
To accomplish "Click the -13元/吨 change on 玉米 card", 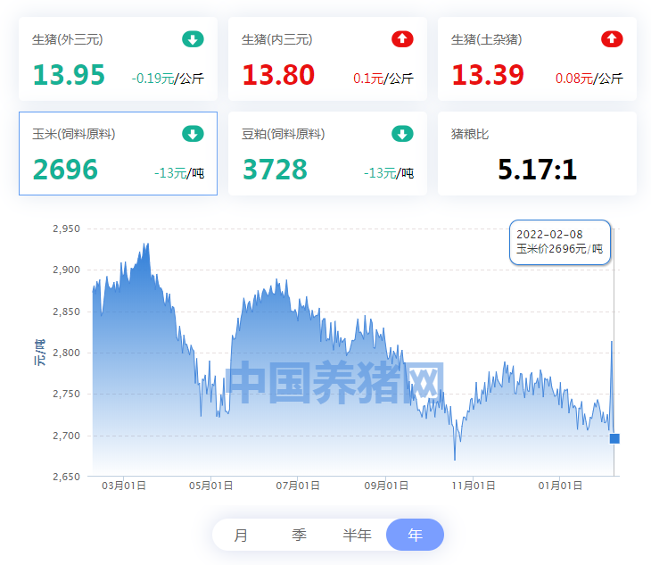I will tap(179, 173).
